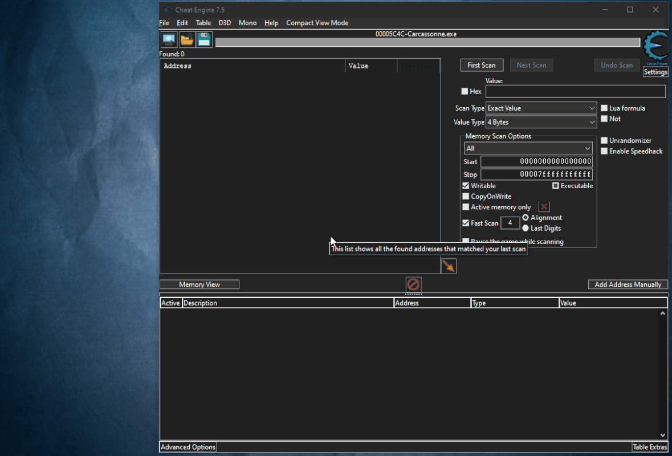Viewport: 672px width, 456px height.
Task: Open the Memory View window
Action: coord(199,284)
